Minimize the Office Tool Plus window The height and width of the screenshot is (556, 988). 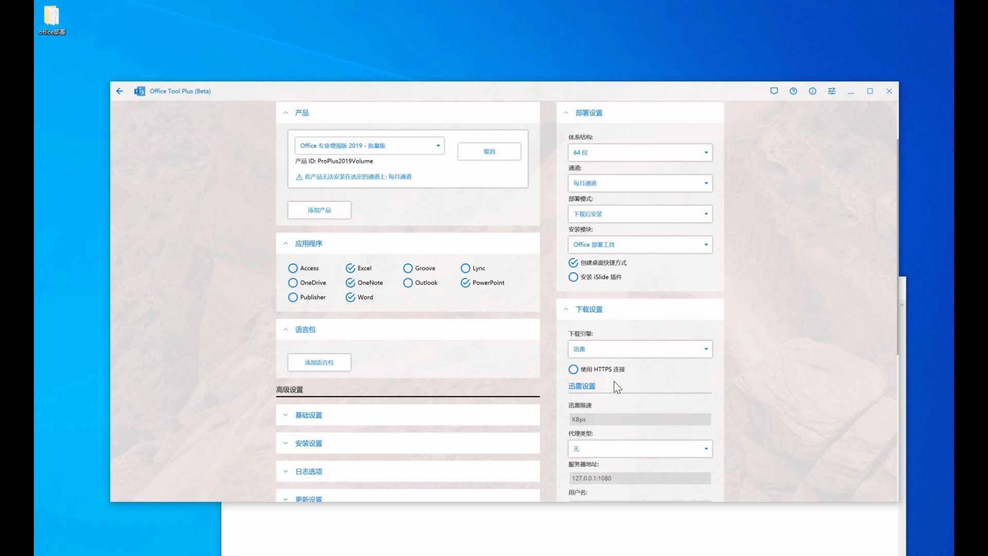(x=851, y=91)
